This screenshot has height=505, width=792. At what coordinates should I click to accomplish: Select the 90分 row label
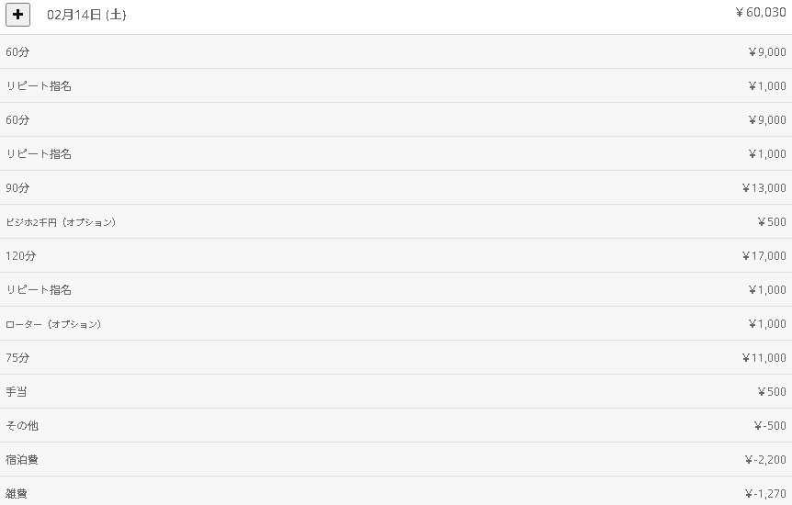tap(17, 188)
